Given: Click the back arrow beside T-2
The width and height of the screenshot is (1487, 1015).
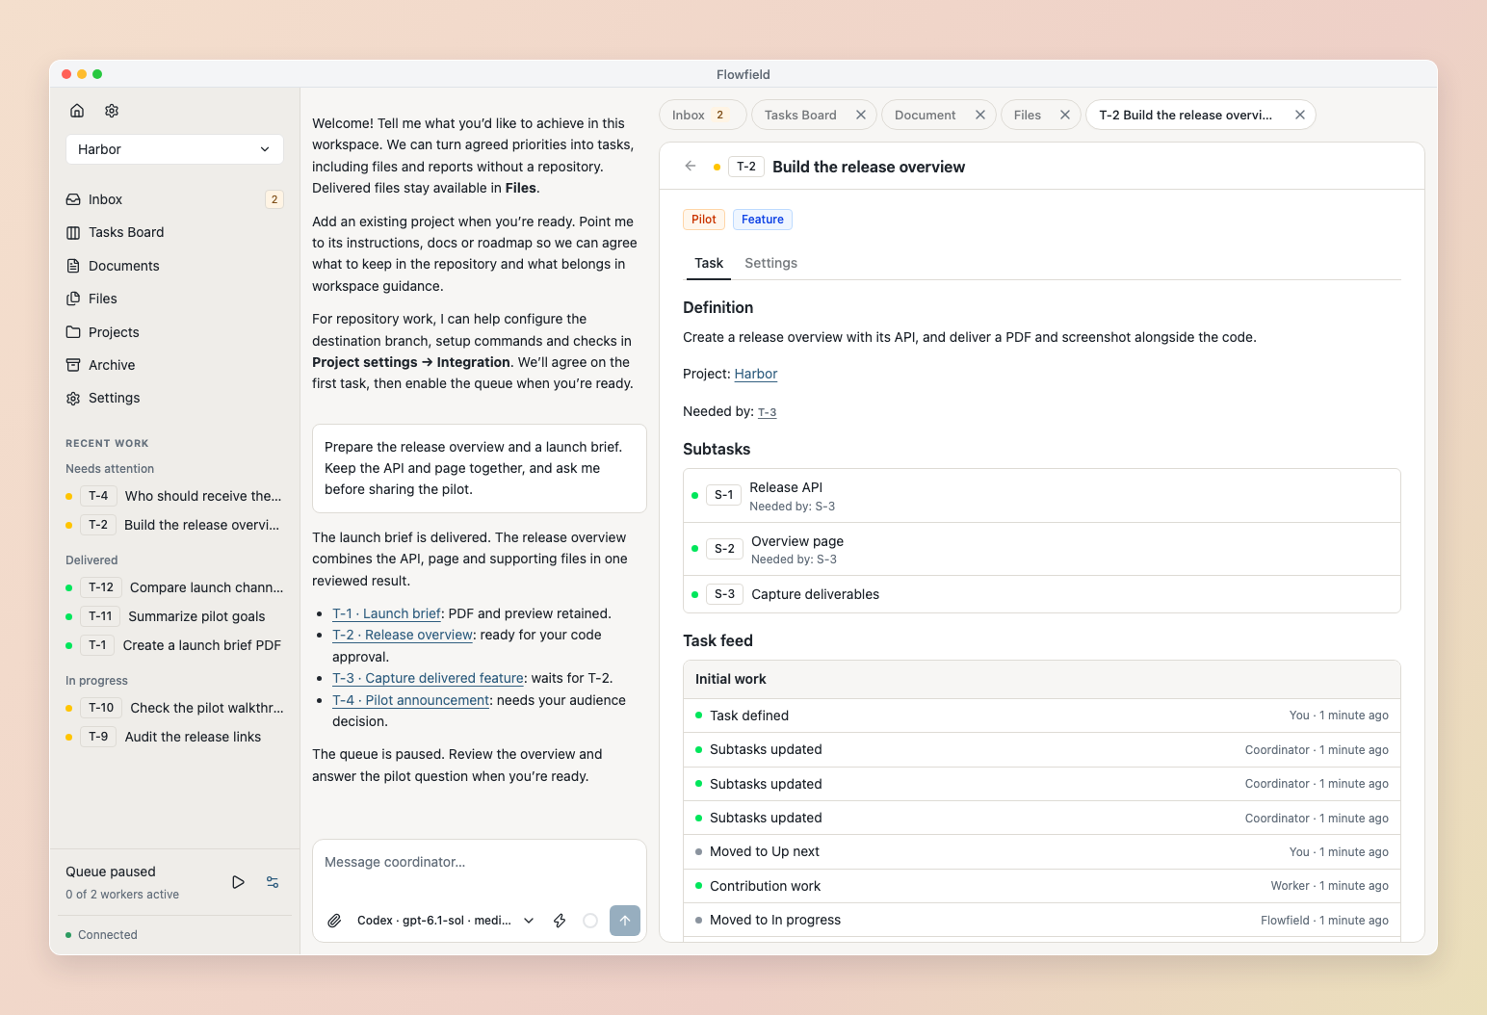Looking at the screenshot, I should [691, 166].
